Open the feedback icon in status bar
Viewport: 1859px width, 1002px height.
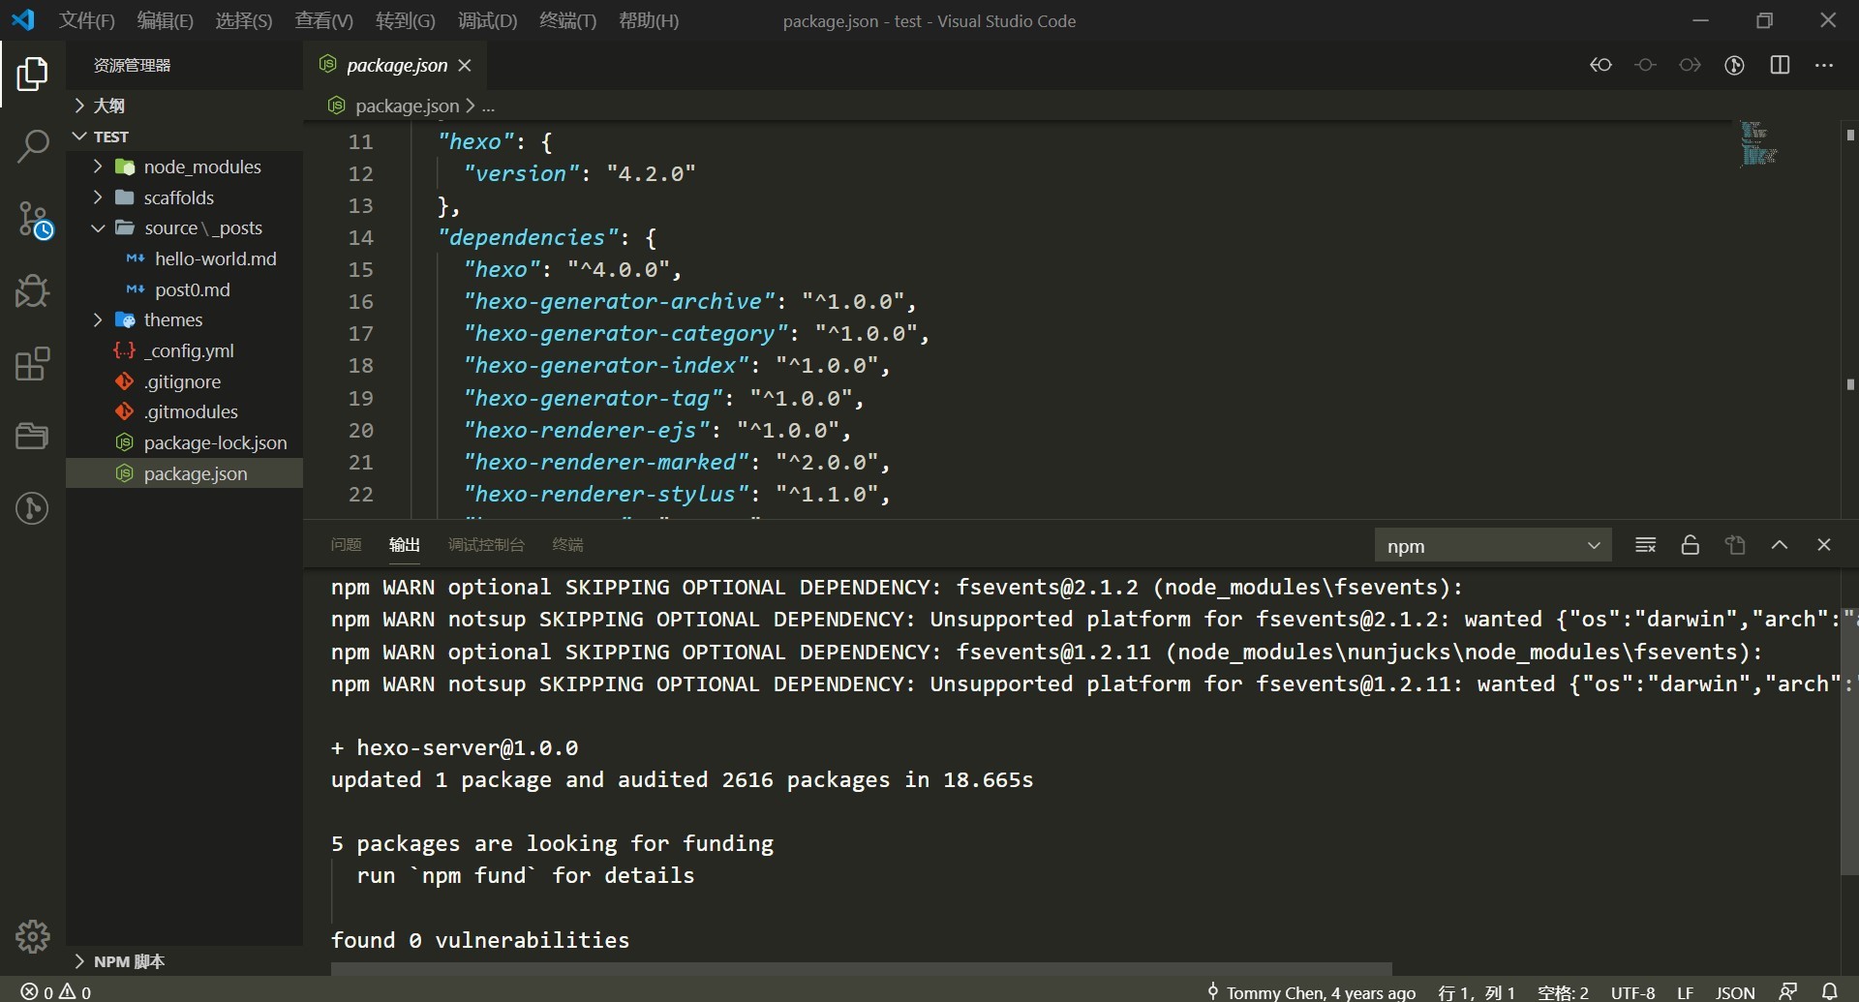tap(1788, 991)
